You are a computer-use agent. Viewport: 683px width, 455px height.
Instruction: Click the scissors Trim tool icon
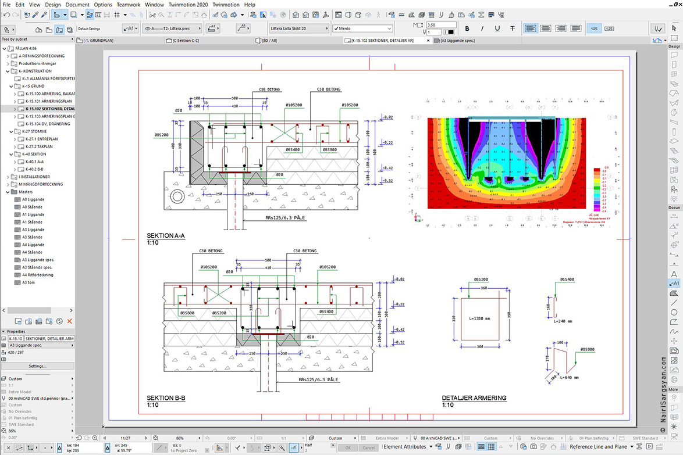(x=152, y=15)
